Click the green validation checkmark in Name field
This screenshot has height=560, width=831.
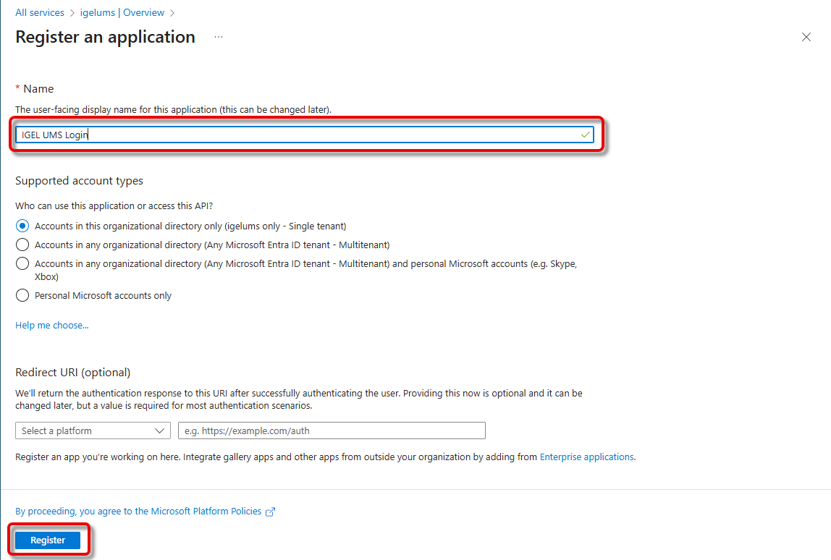point(585,135)
